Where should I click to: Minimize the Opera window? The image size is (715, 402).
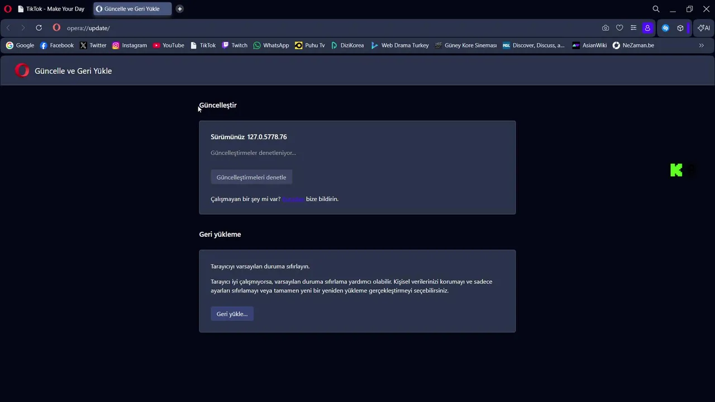[x=673, y=9]
